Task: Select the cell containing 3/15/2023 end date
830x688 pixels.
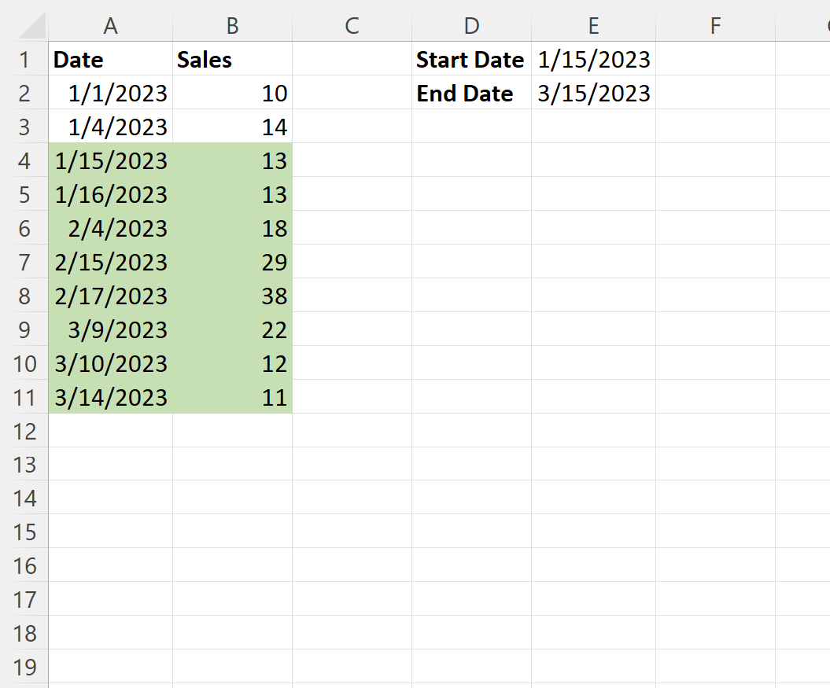Action: point(592,93)
